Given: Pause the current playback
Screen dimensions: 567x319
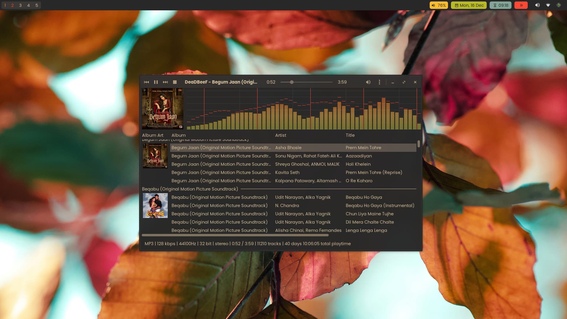Looking at the screenshot, I should click(156, 82).
